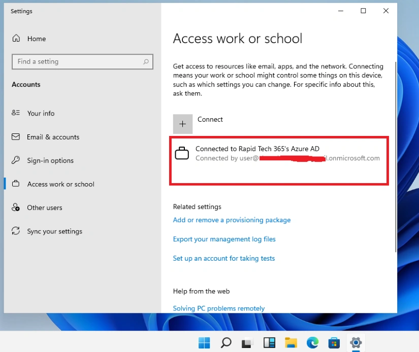Image resolution: width=419 pixels, height=352 pixels.
Task: Open Your info page
Action: click(41, 113)
